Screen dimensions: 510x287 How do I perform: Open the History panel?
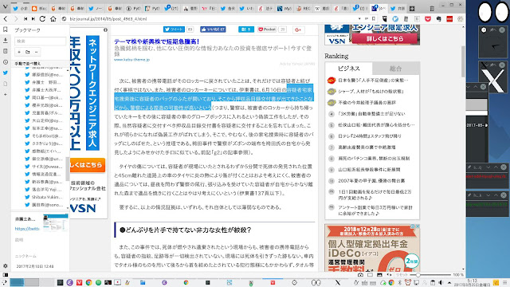coord(6,62)
